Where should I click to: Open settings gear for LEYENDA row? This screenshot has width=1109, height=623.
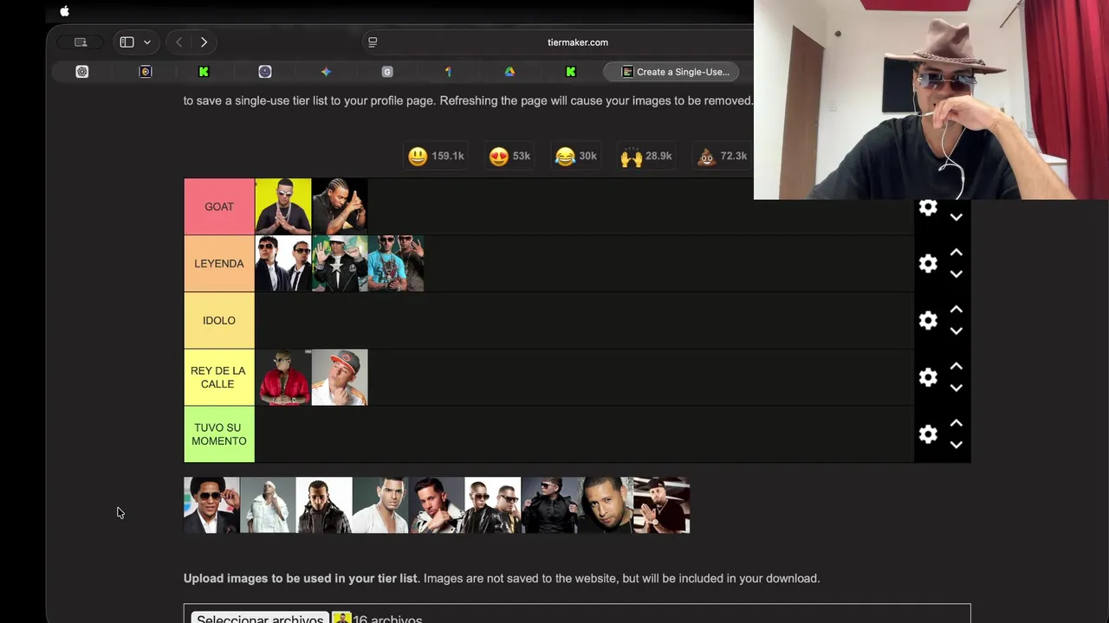click(x=928, y=264)
